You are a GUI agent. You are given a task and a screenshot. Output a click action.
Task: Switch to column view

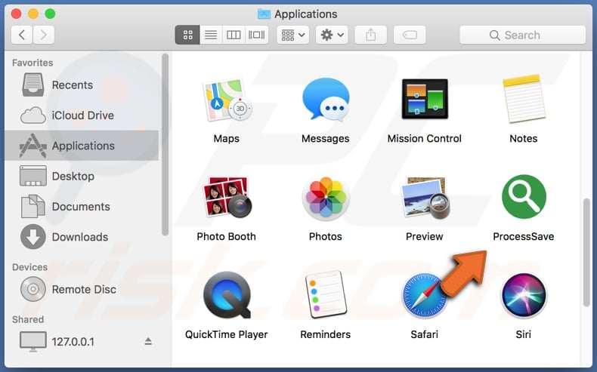[x=234, y=35]
